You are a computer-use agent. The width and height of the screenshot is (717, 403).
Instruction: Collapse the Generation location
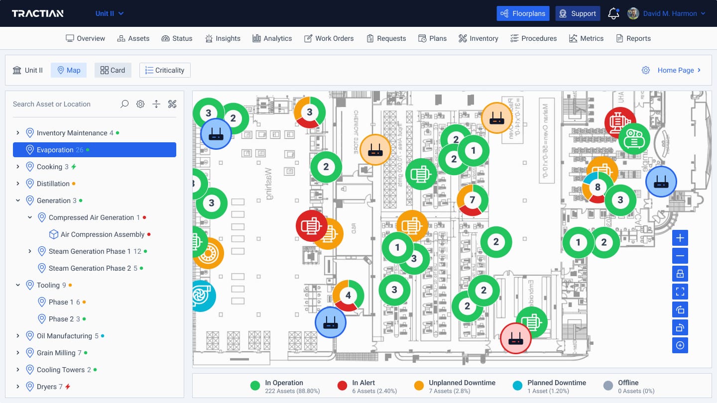pyautogui.click(x=18, y=201)
